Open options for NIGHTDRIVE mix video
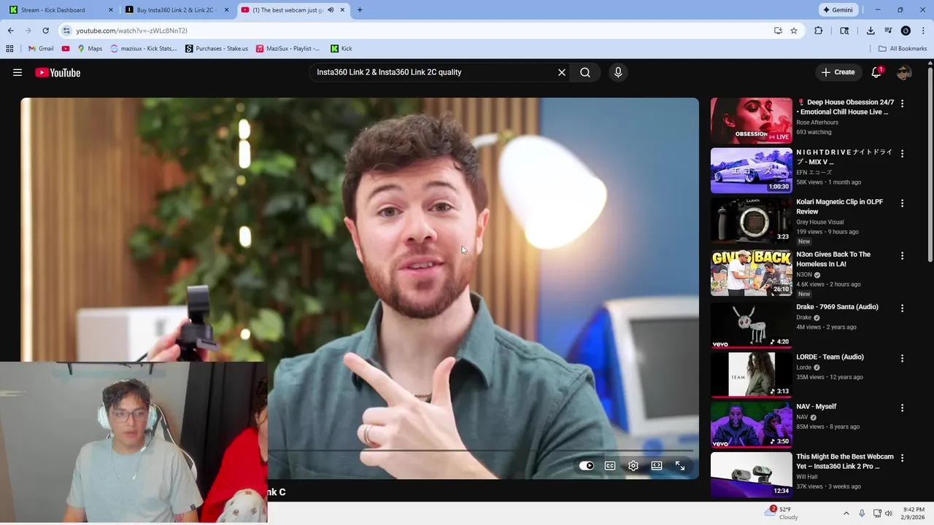 [x=902, y=154]
